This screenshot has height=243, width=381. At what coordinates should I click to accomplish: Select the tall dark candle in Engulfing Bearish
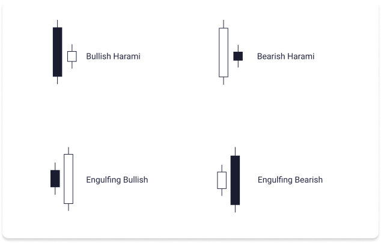(x=235, y=180)
